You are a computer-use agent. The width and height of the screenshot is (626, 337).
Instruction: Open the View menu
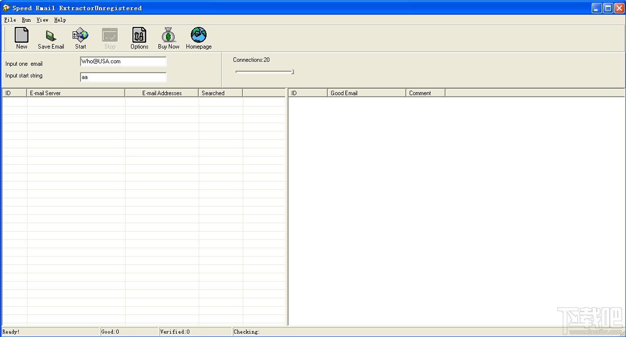(42, 20)
